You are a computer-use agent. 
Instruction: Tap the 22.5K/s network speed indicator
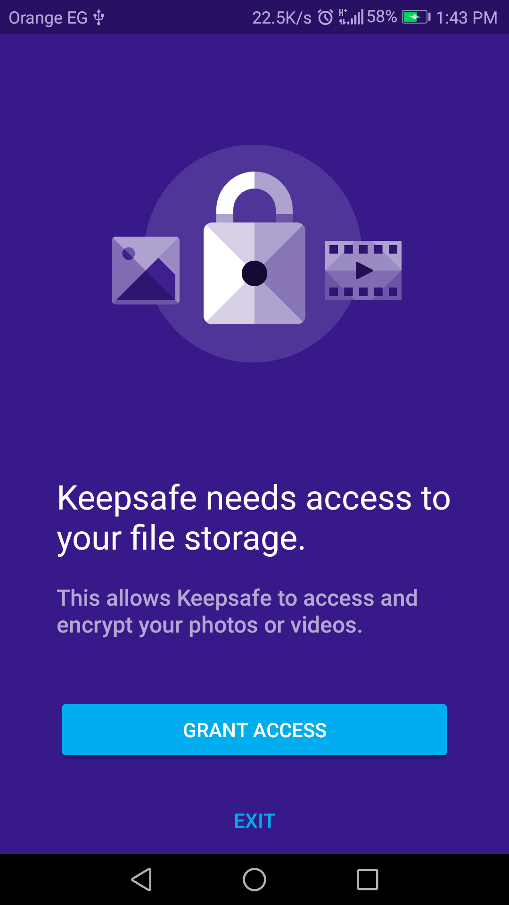(282, 17)
